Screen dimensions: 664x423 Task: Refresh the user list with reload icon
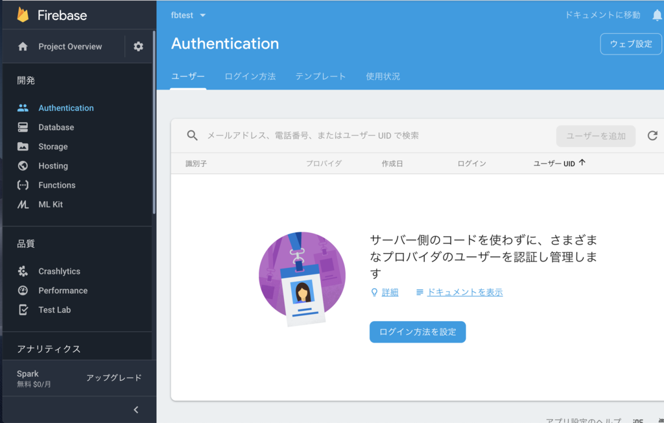(x=652, y=136)
